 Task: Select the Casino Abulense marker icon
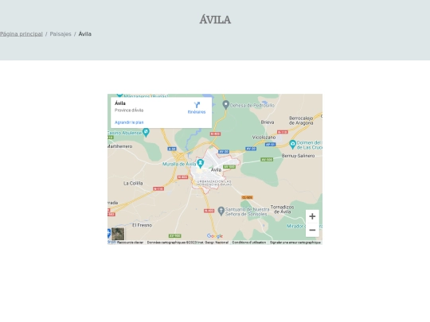147,133
